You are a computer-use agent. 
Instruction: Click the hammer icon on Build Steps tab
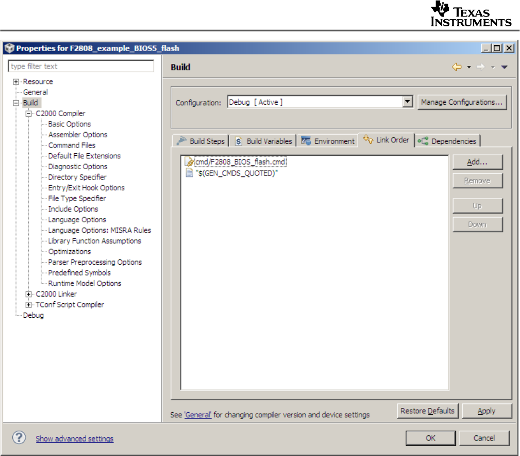182,140
